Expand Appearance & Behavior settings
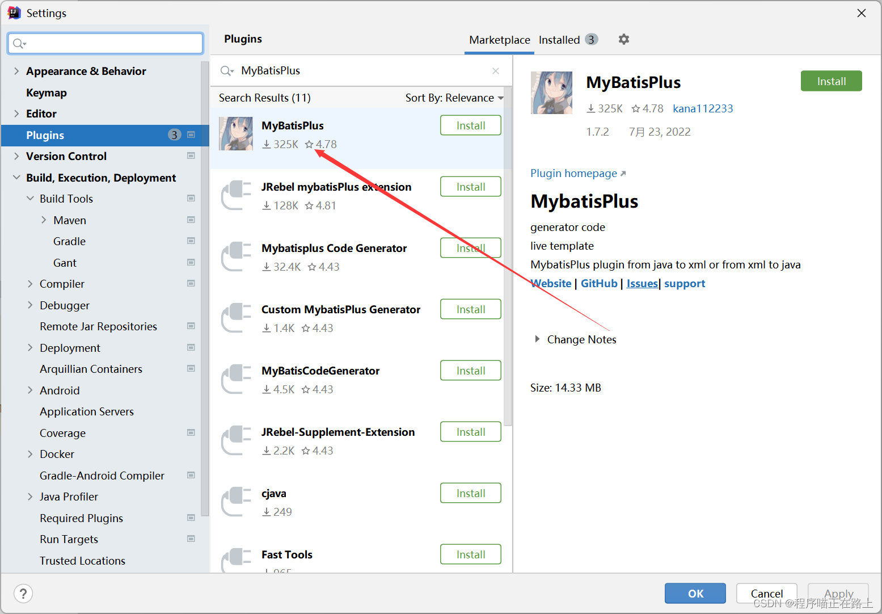This screenshot has height=614, width=882. (x=16, y=71)
